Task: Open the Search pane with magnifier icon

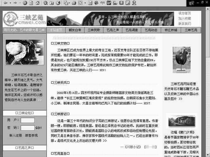Action: (45, 3)
